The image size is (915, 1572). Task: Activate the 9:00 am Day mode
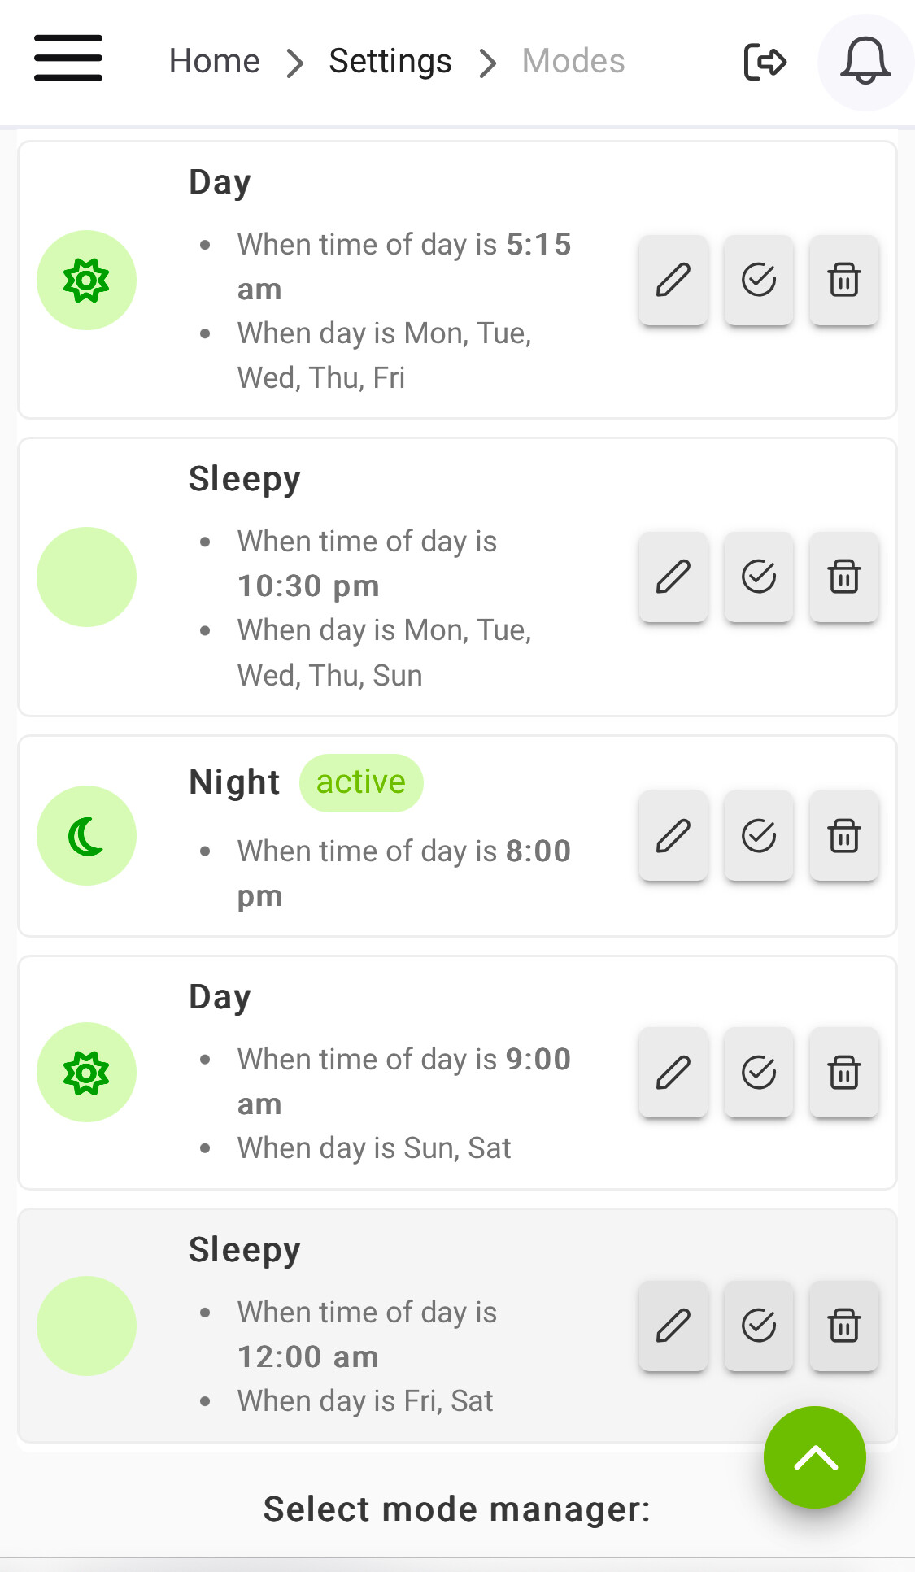(759, 1073)
